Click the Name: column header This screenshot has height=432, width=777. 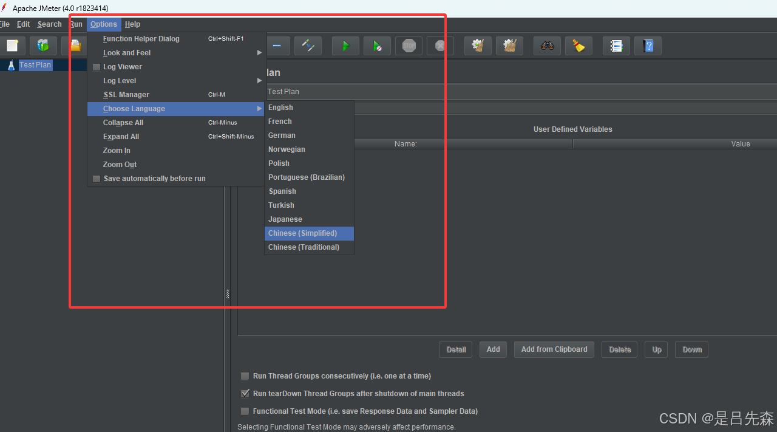[x=405, y=144]
